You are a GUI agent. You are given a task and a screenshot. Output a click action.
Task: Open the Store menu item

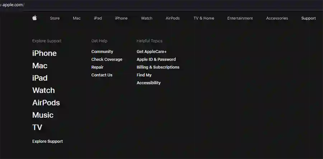click(x=55, y=18)
